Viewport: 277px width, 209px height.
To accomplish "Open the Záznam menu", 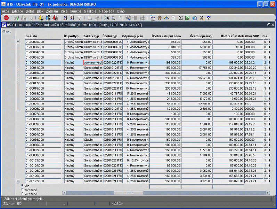I will [52, 11].
